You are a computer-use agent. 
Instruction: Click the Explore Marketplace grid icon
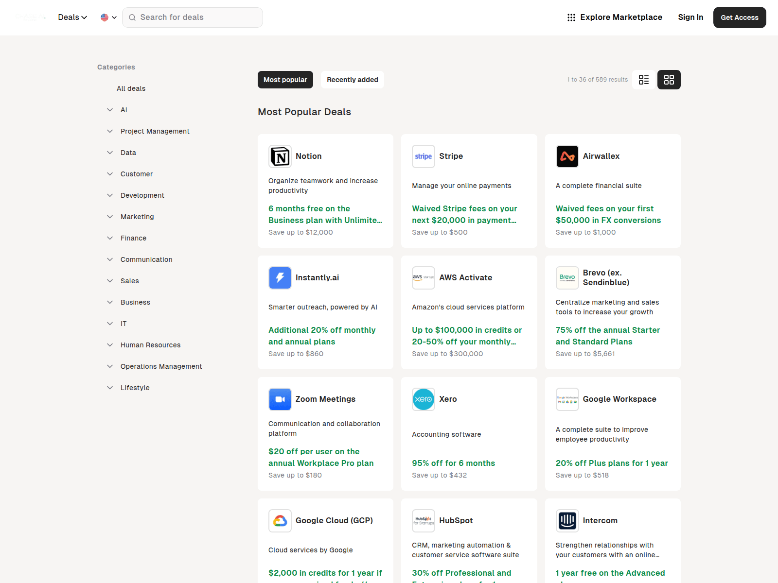point(571,17)
